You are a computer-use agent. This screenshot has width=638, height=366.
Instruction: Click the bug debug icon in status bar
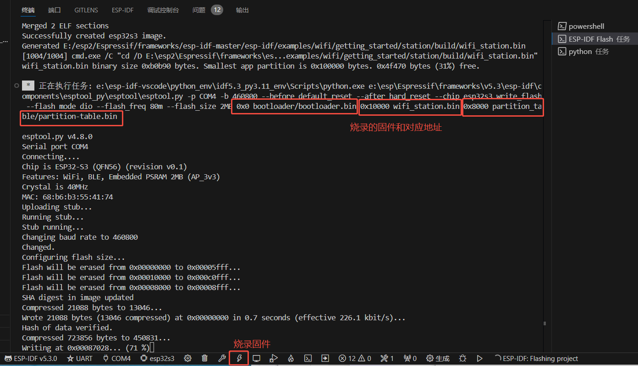tap(463, 358)
